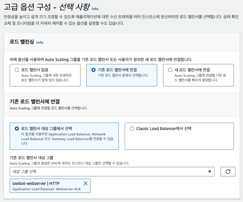Screen dimensions: 243x202
Task: Remove the lawbot-webserver target group tag
Action: point(86,183)
